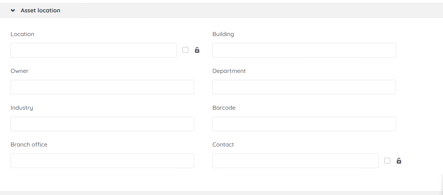The image size is (443, 195).
Task: Click the Location field label
Action: tap(22, 34)
